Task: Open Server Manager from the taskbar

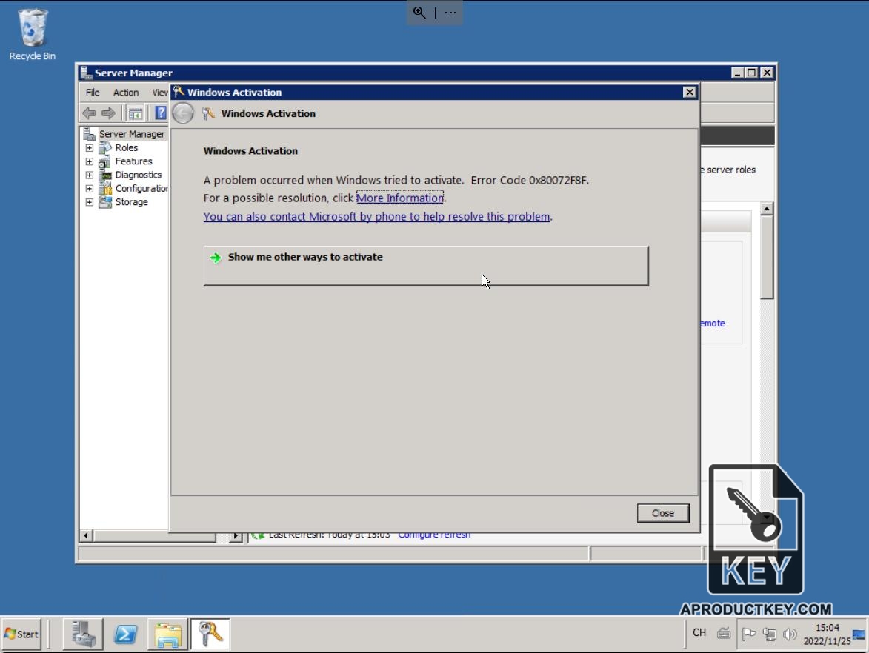Action: tap(83, 634)
